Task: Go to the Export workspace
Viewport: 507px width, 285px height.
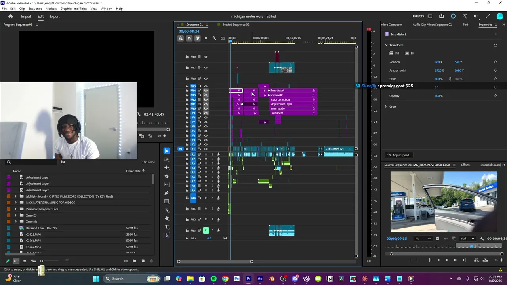Action: 55,17
